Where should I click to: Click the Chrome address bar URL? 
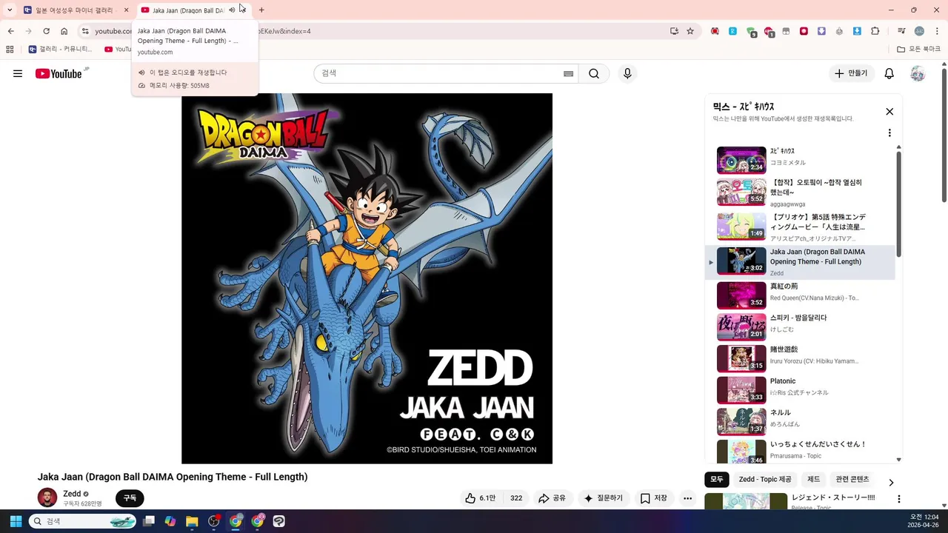(378, 31)
